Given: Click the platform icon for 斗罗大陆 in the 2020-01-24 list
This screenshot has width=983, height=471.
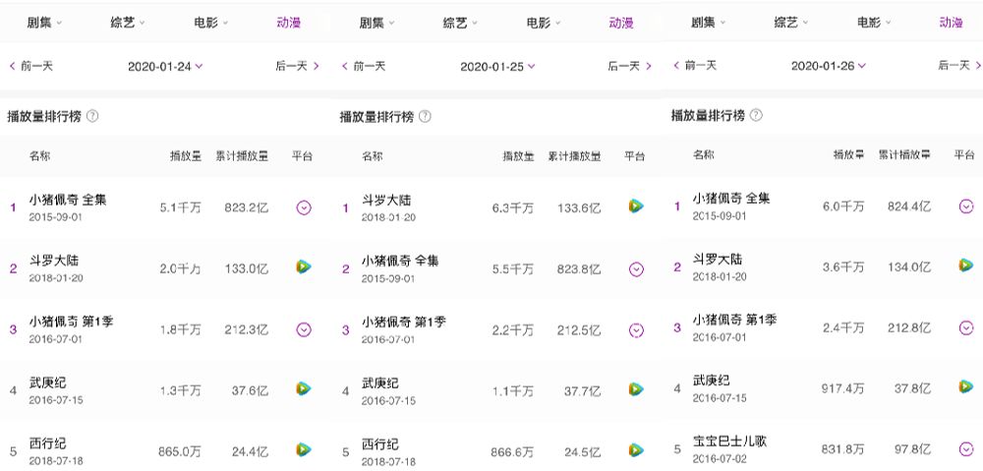Looking at the screenshot, I should [x=304, y=267].
